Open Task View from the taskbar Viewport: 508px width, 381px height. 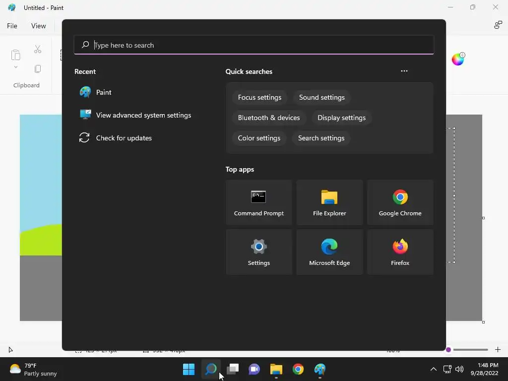233,369
